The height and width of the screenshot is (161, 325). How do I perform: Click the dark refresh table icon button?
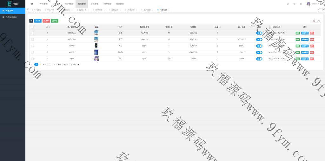click(31, 21)
